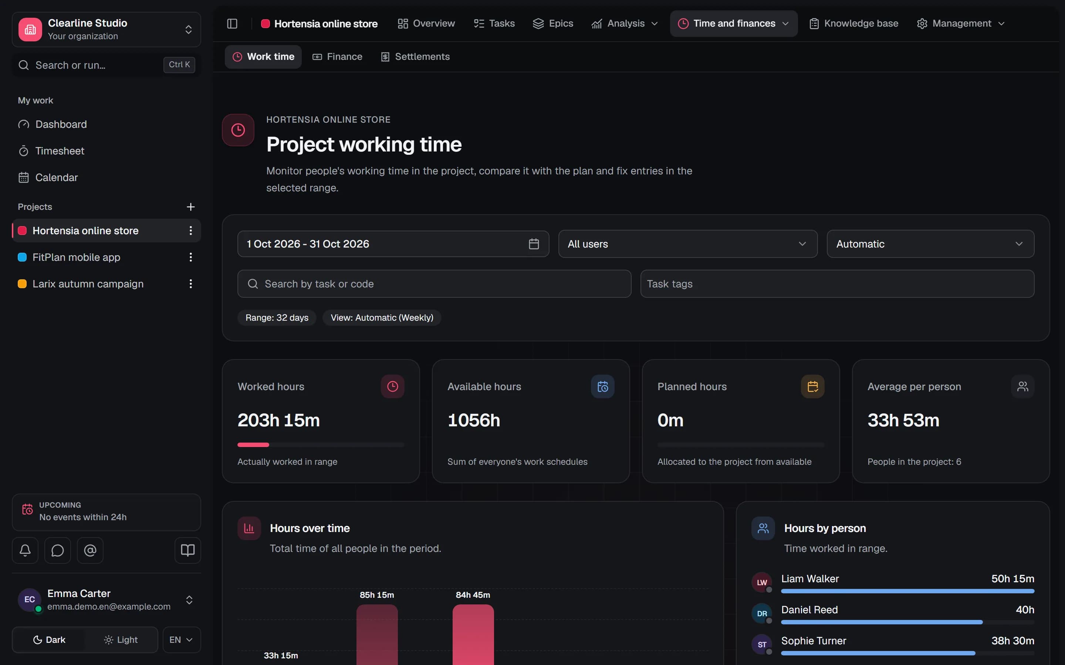Open calendar icon in date range field
The height and width of the screenshot is (665, 1065).
tap(534, 244)
